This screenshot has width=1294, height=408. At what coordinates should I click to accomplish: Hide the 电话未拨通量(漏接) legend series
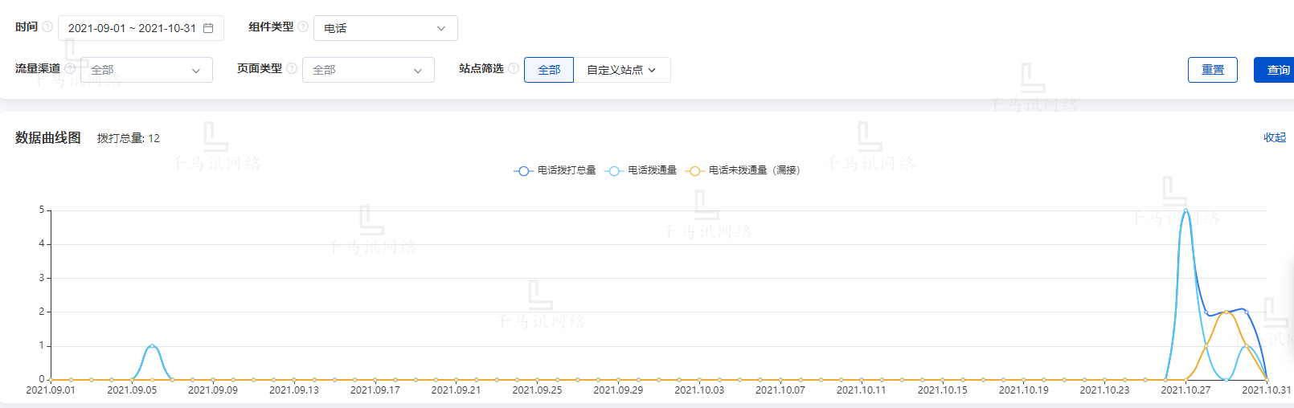click(743, 170)
